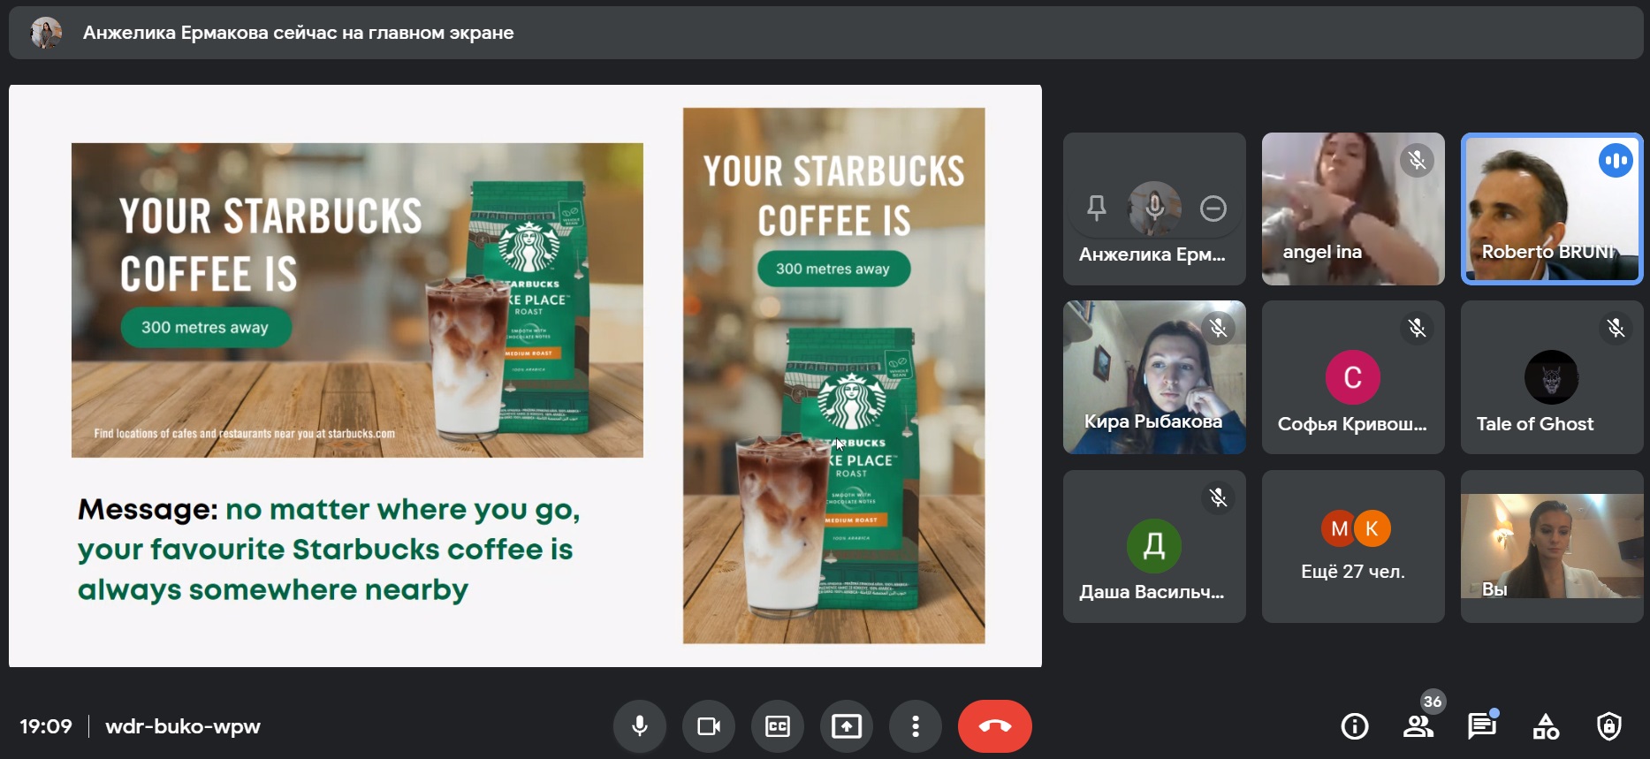Start presenting your screen
This screenshot has height=759, width=1650.
pyautogui.click(x=847, y=726)
